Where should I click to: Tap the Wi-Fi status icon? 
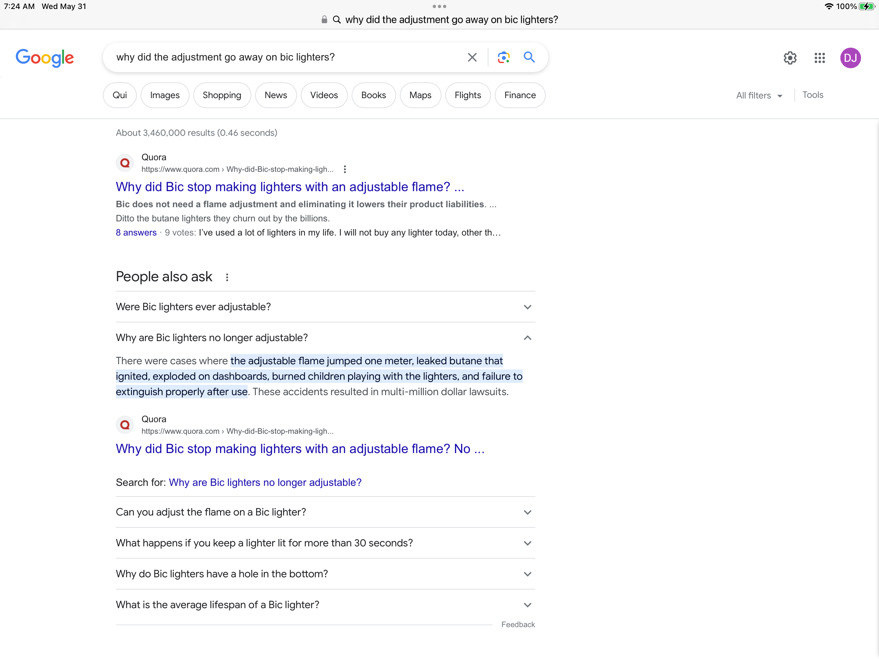828,6
